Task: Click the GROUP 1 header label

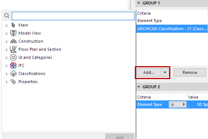Action: 151,3
